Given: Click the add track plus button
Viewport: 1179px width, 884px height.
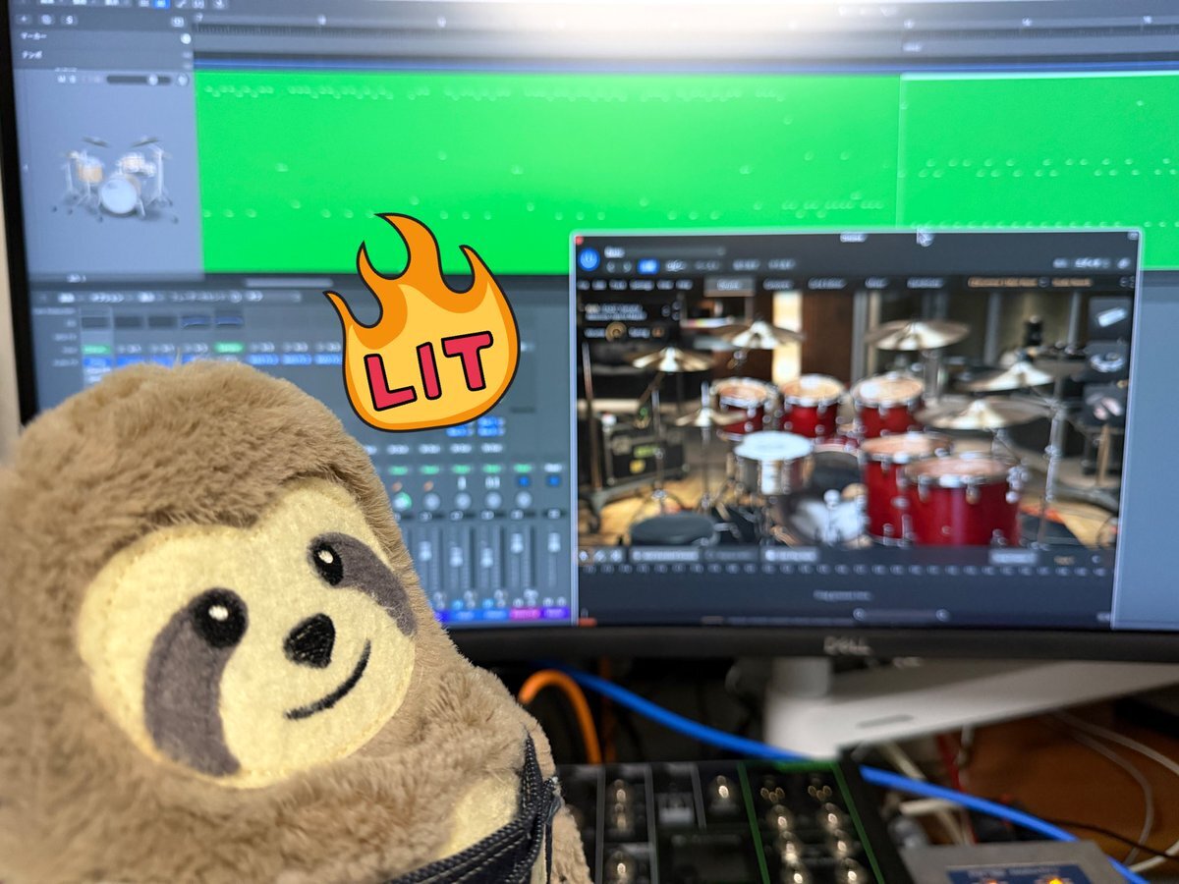Looking at the screenshot, I should tap(24, 19).
